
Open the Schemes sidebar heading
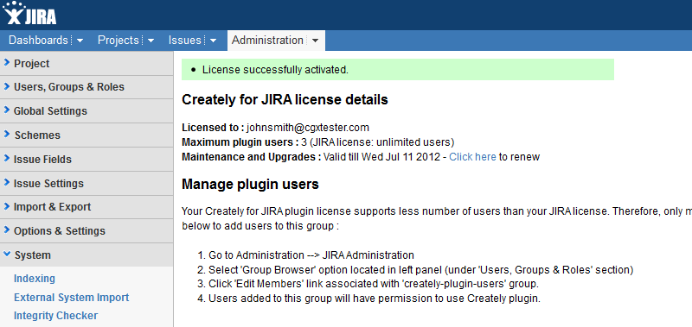tap(37, 135)
